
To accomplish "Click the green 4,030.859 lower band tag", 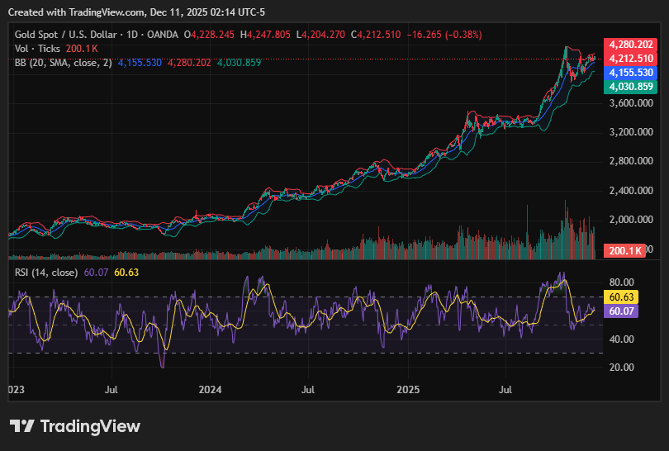I will click(x=631, y=87).
